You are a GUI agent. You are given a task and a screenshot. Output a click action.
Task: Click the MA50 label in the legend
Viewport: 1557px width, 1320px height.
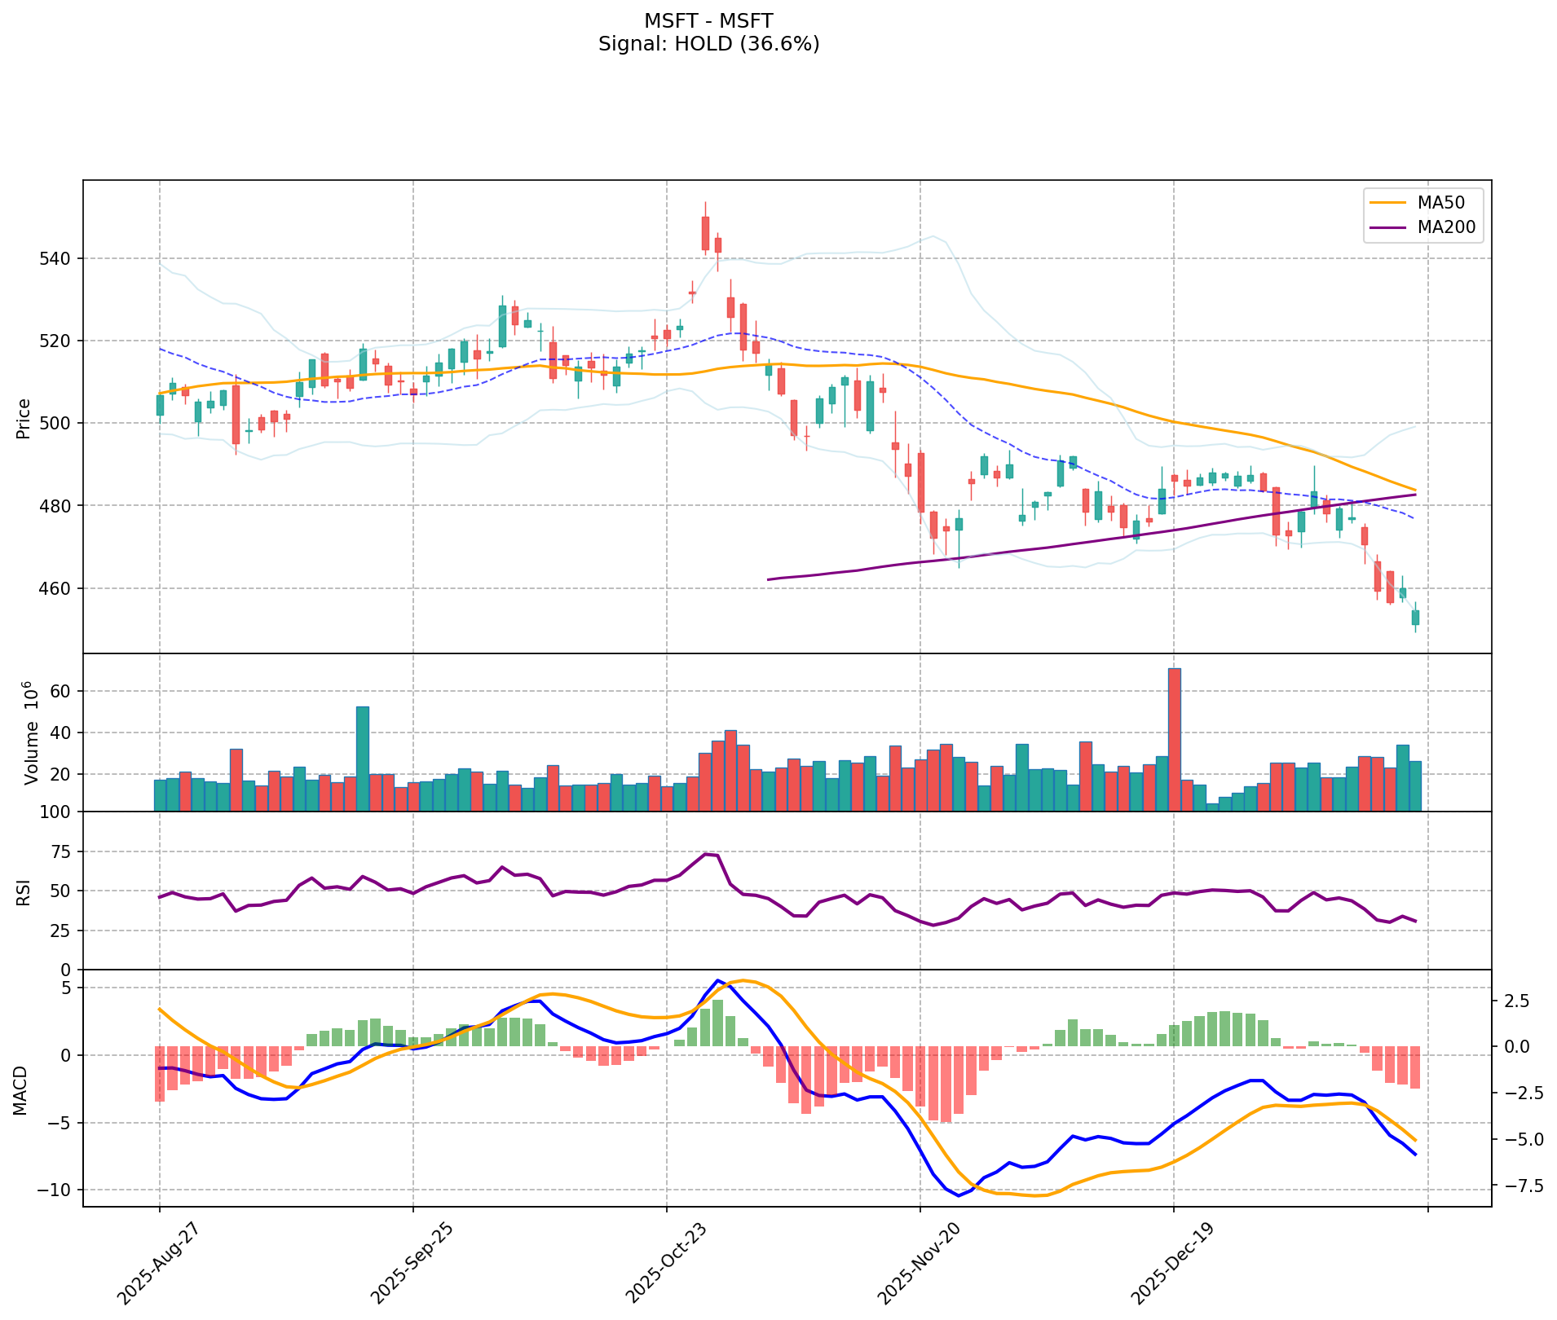[1440, 201]
